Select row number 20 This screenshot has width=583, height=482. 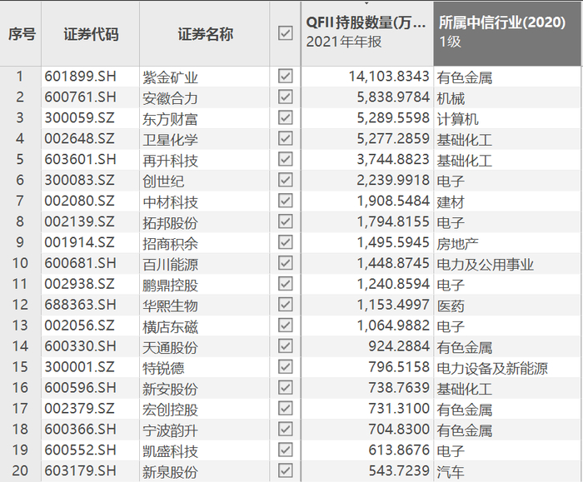(20, 471)
